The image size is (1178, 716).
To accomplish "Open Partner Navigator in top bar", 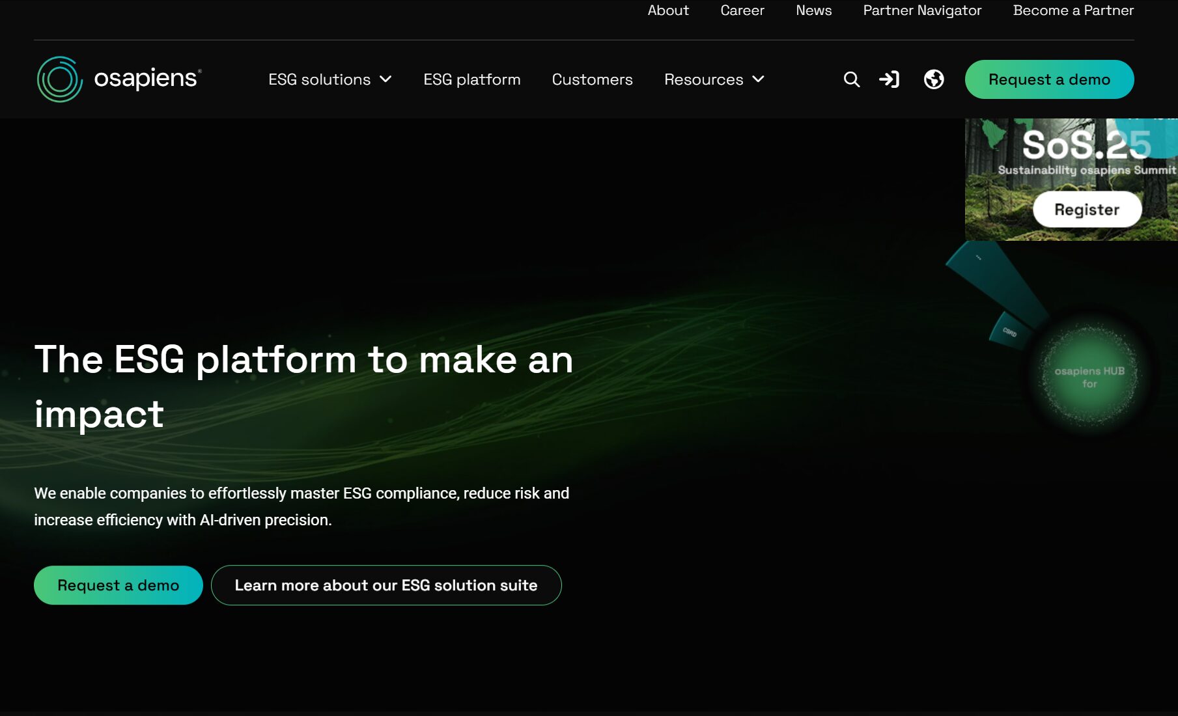I will [x=922, y=10].
